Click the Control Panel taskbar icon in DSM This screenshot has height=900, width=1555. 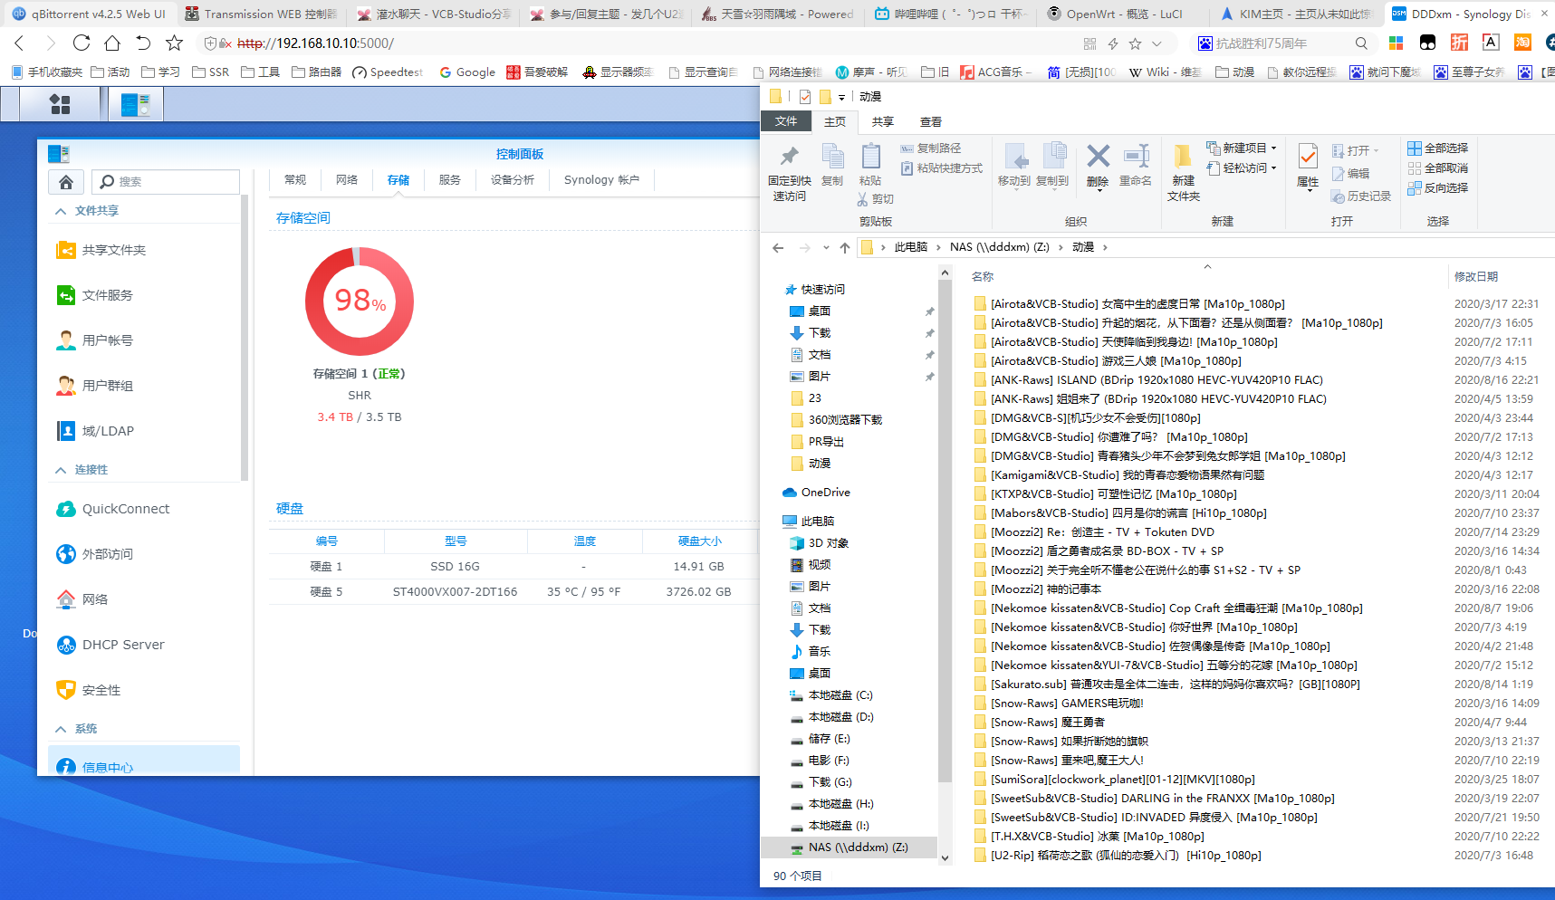click(x=136, y=105)
